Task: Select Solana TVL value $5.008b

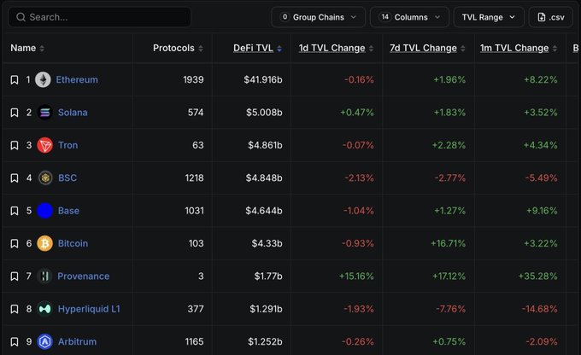Action: (264, 113)
